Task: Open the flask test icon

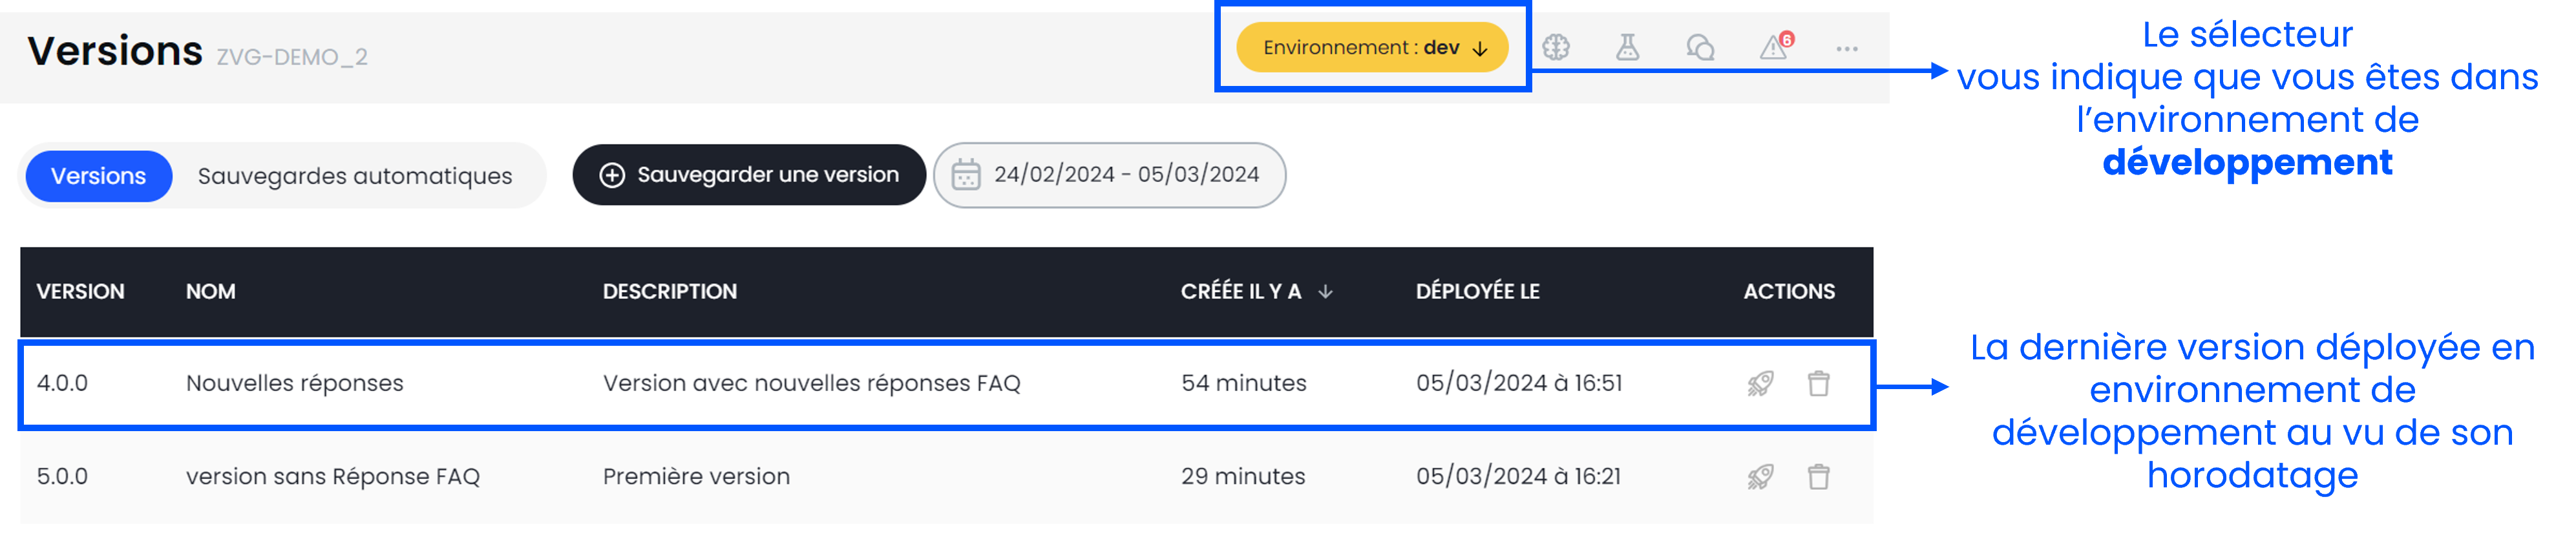Action: click(x=1627, y=48)
